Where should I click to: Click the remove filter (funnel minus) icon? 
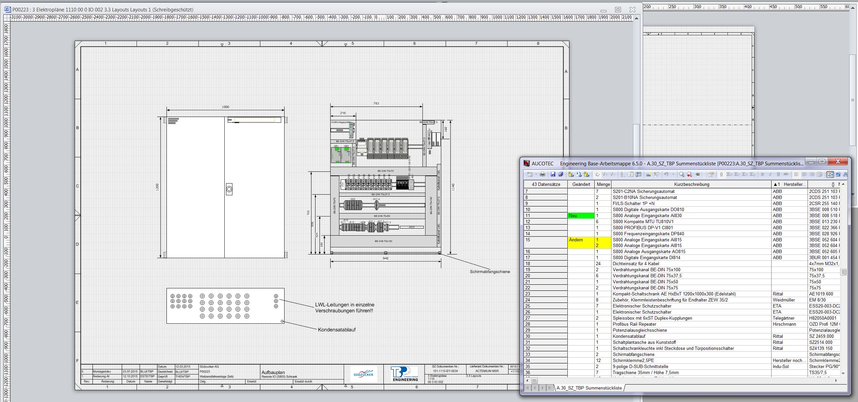pyautogui.click(x=612, y=174)
